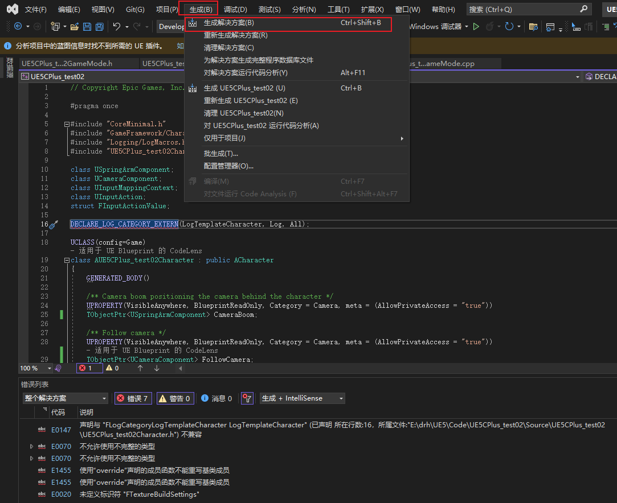This screenshot has height=503, width=617.
Task: Click the Redo arrow icon
Action: [x=137, y=26]
